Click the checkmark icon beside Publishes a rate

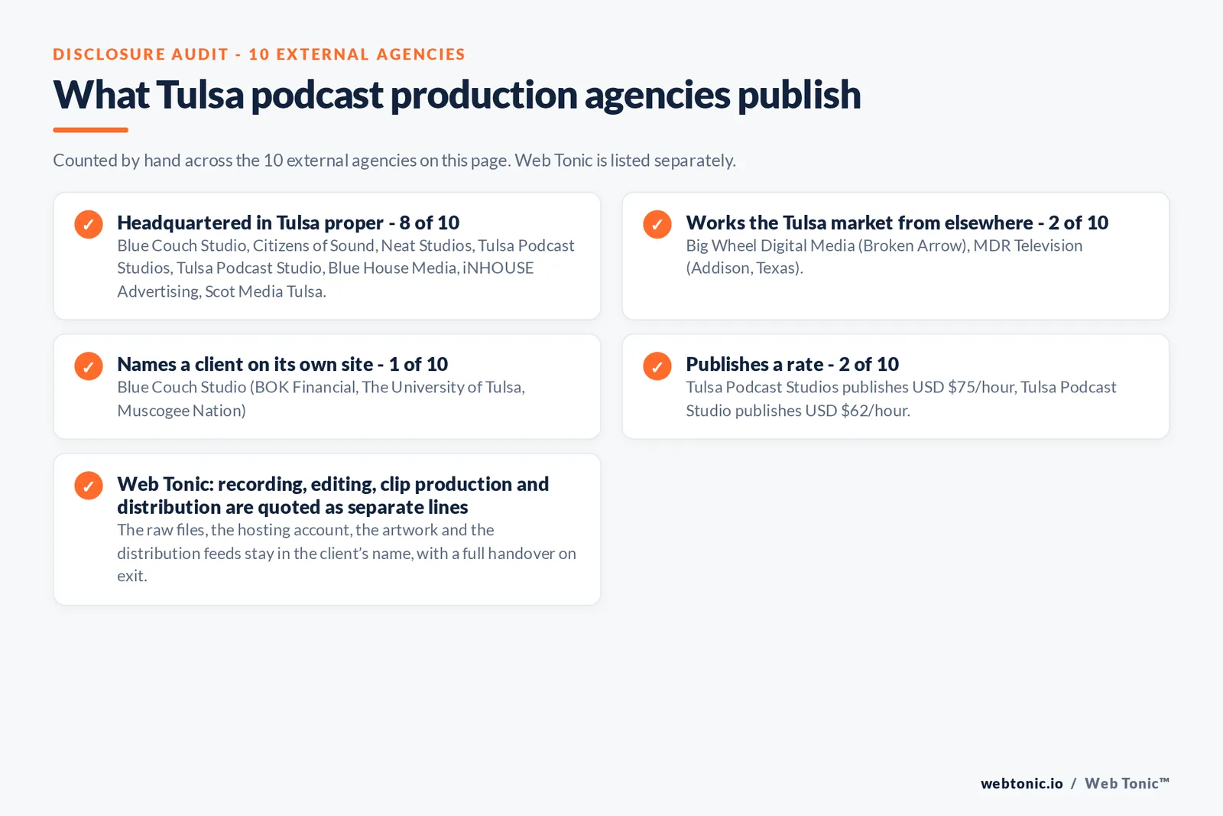coord(657,366)
